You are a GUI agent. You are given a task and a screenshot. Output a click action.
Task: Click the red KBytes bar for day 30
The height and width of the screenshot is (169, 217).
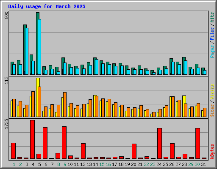(198, 144)
